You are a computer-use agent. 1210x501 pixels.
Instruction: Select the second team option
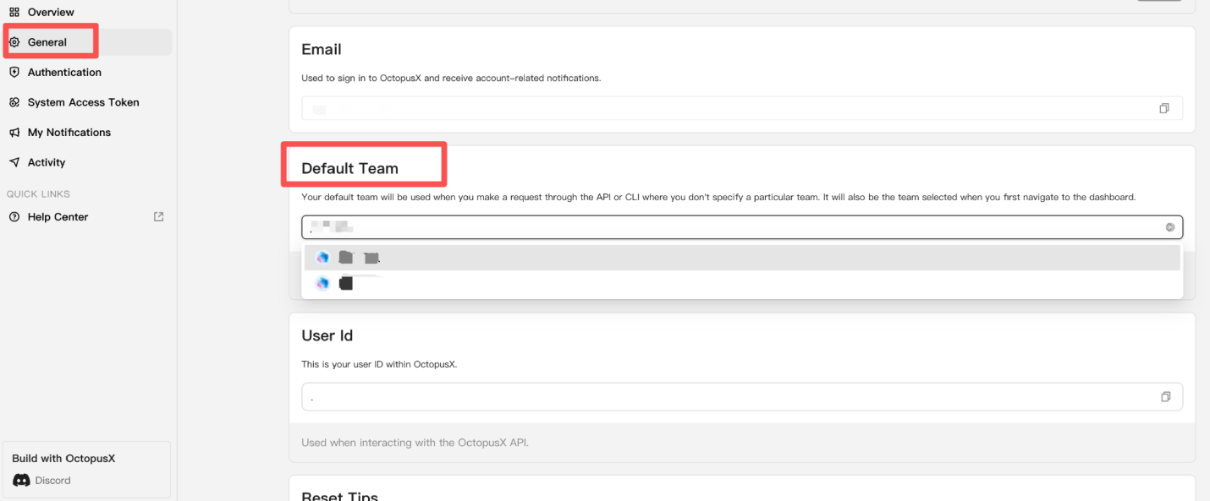pyautogui.click(x=742, y=284)
